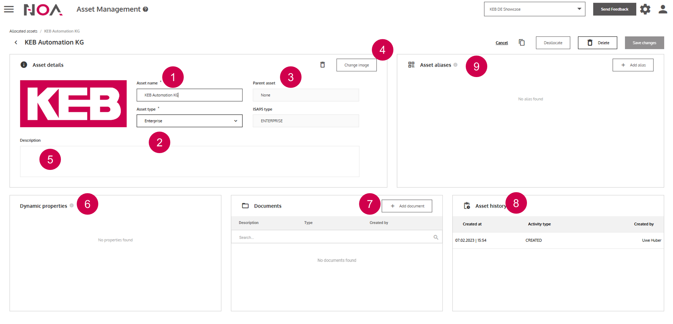Click the Allocated assets breadcrumb
The width and height of the screenshot is (673, 324).
pyautogui.click(x=23, y=31)
